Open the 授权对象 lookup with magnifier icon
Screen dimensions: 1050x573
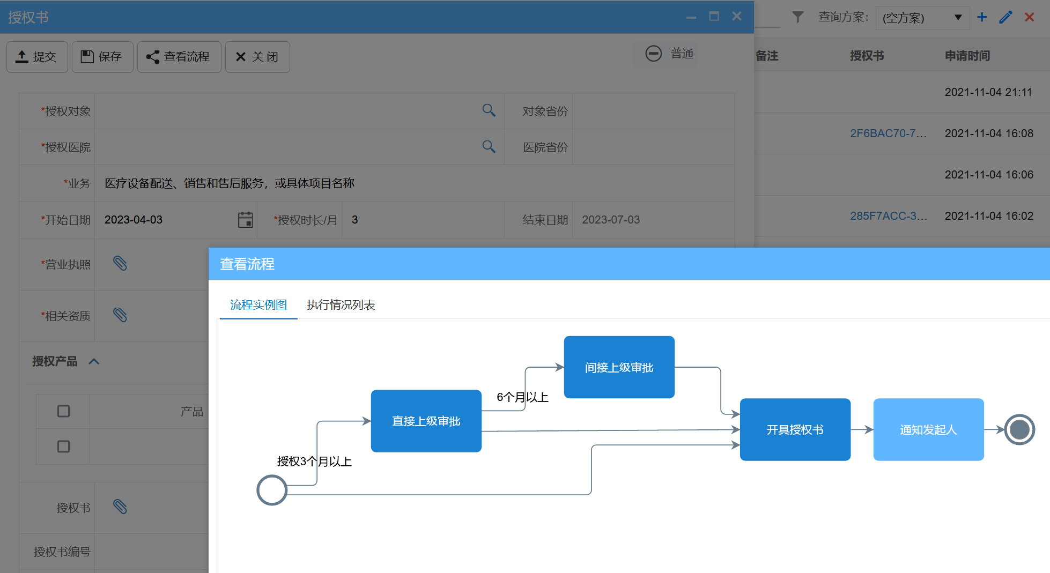point(489,110)
